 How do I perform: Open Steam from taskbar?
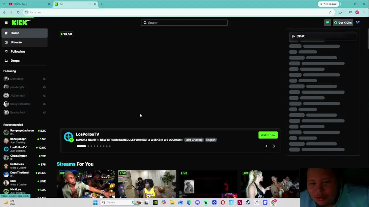[248, 202]
